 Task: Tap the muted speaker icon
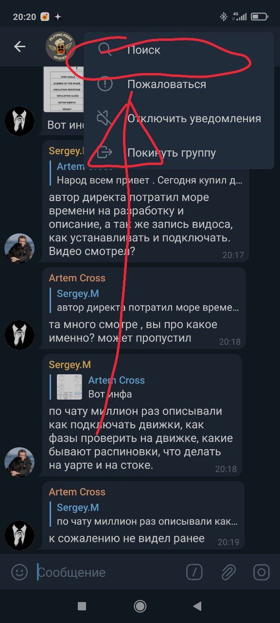[105, 118]
